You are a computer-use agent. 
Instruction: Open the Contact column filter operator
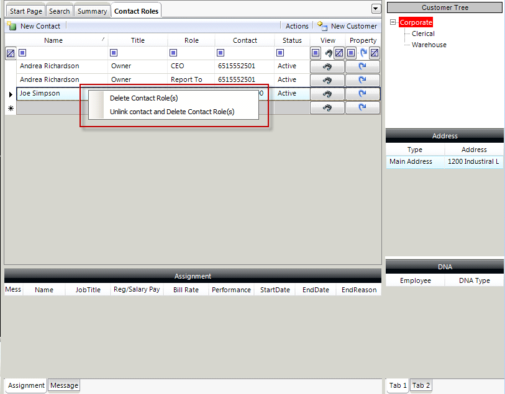pos(221,53)
